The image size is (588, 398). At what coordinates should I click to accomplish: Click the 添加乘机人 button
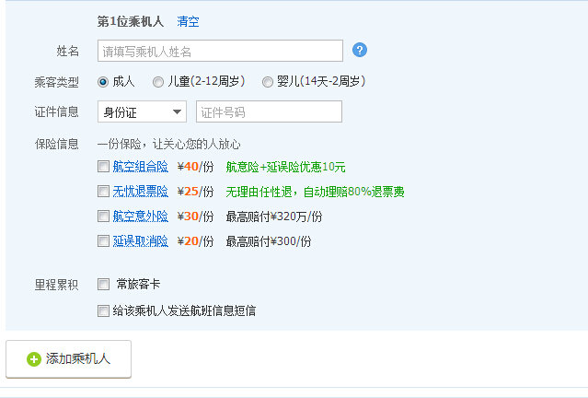69,359
